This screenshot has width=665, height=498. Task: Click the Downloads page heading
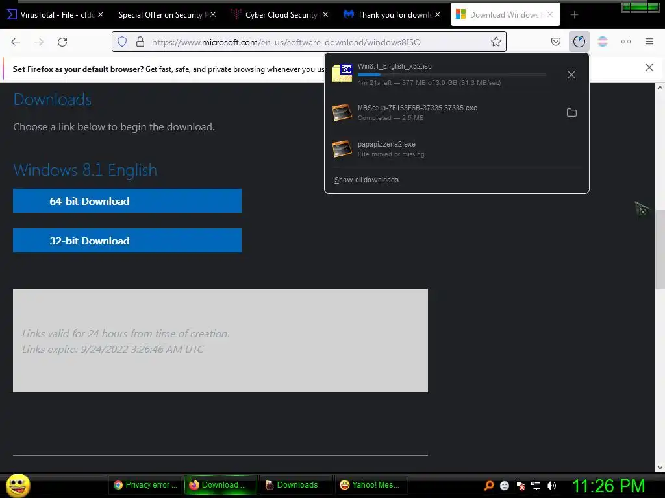[x=53, y=99]
